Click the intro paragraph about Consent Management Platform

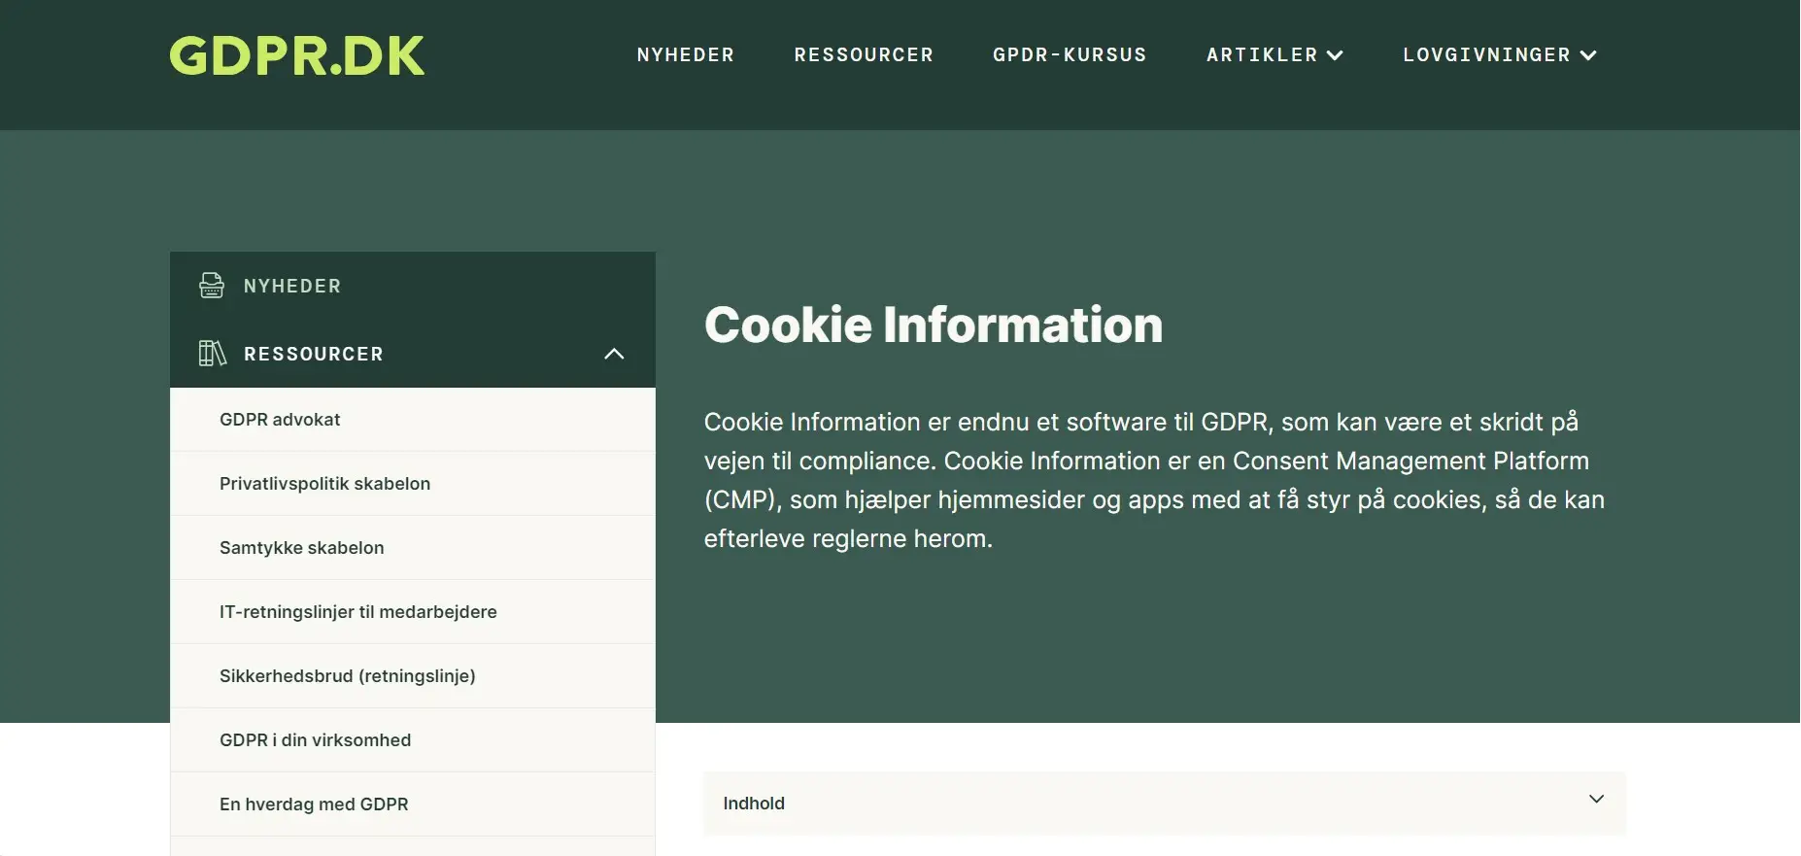pyautogui.click(x=1154, y=480)
